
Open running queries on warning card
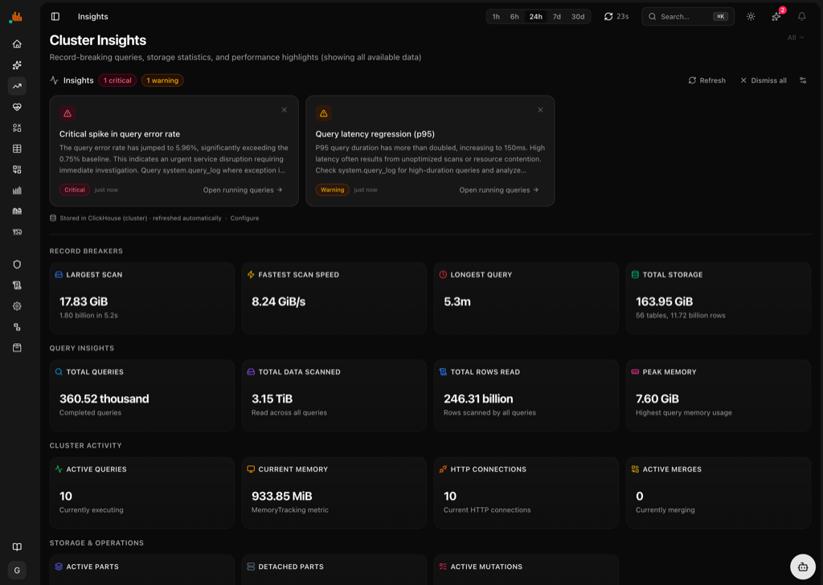click(499, 190)
